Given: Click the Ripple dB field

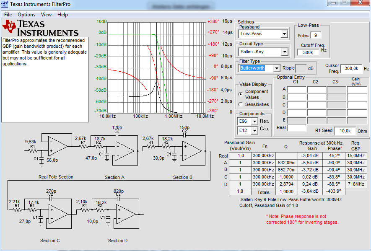Looking at the screenshot, I should [301, 68].
